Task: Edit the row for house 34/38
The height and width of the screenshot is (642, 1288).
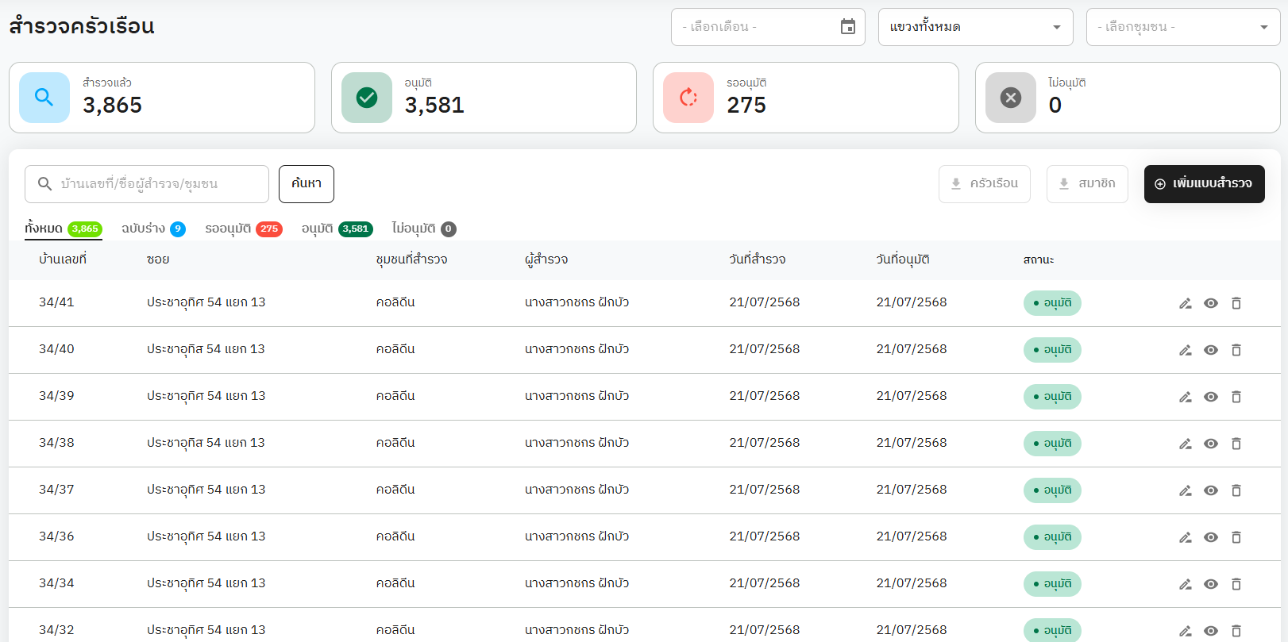Action: 1186,444
